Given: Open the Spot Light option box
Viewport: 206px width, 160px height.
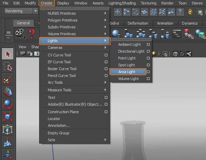Looking at the screenshot, I should click(x=148, y=65).
